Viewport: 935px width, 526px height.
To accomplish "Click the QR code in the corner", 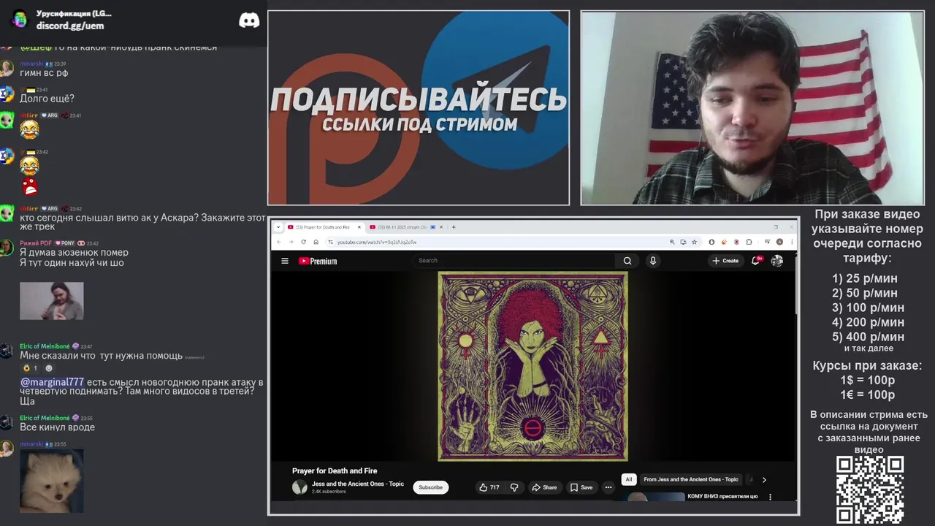I will coord(870,489).
